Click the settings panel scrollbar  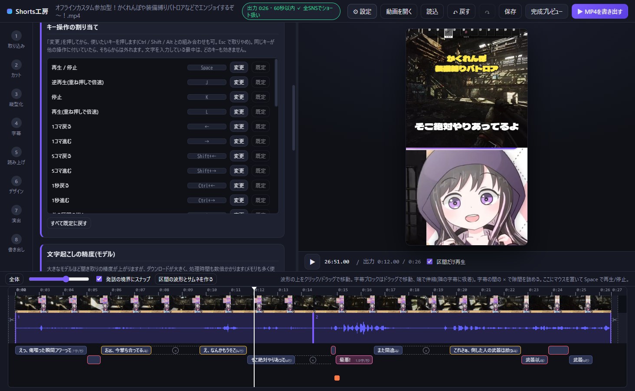294,118
